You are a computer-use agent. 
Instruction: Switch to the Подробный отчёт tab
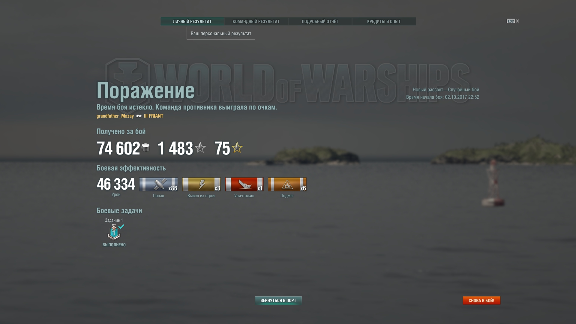tap(320, 22)
